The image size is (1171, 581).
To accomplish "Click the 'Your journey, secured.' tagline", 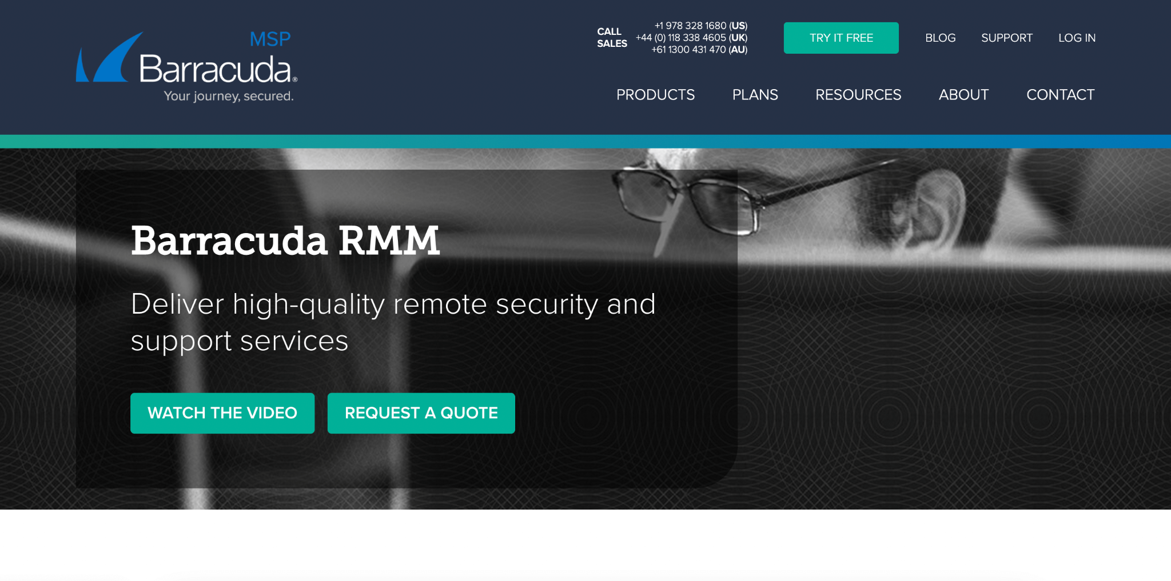I will (x=229, y=96).
